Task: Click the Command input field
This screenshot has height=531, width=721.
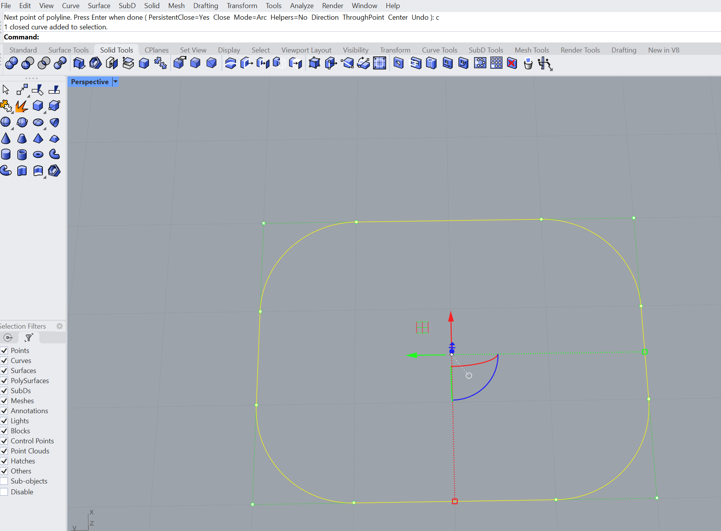Action: coord(361,37)
